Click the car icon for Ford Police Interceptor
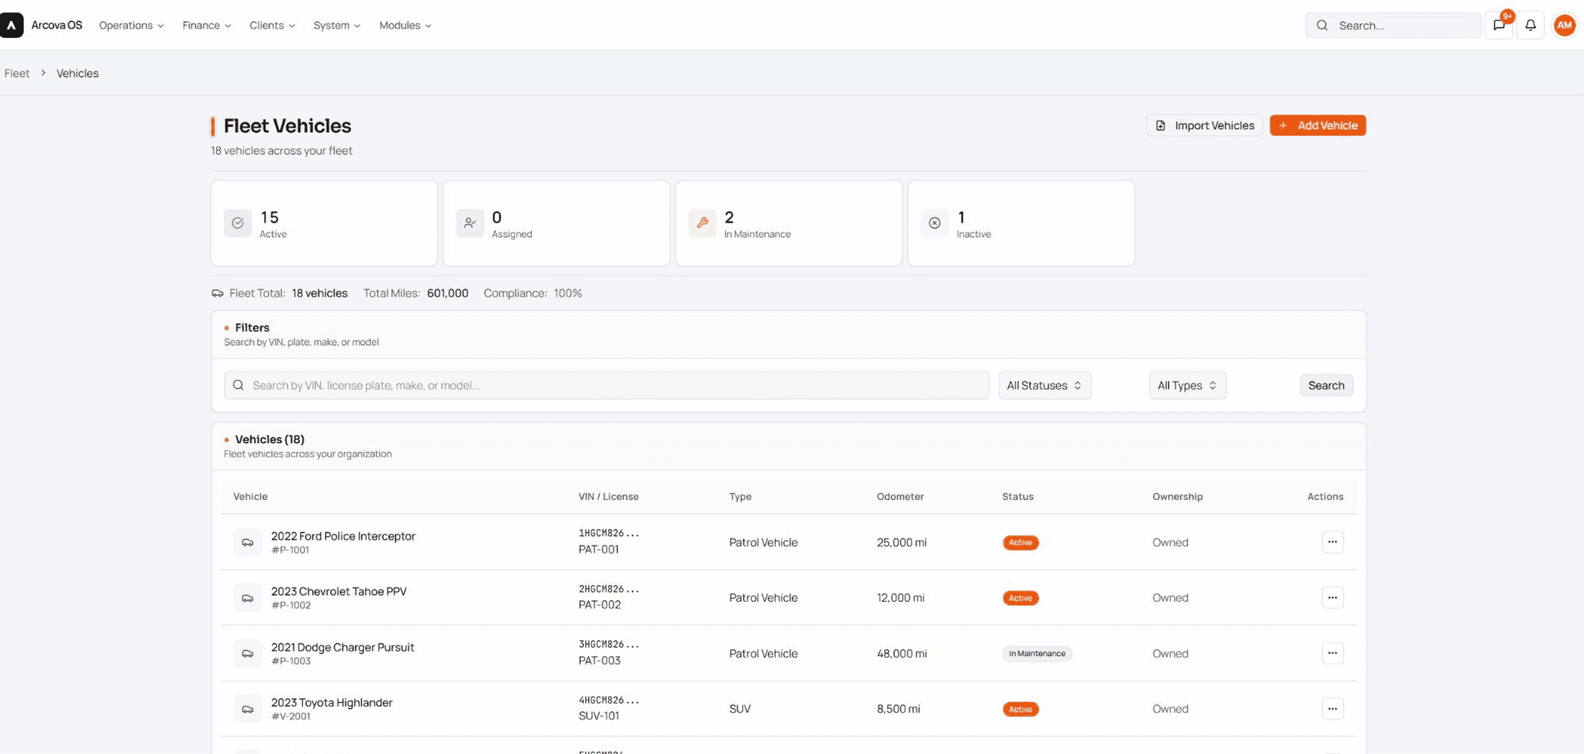Viewport: 1584px width, 754px height. point(248,542)
